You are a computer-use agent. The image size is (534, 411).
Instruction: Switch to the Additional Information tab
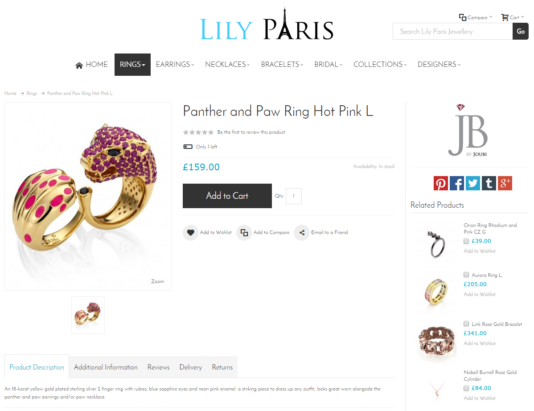click(x=106, y=367)
